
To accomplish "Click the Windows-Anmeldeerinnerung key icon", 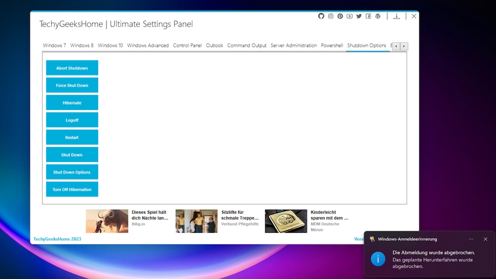I will pyautogui.click(x=372, y=239).
